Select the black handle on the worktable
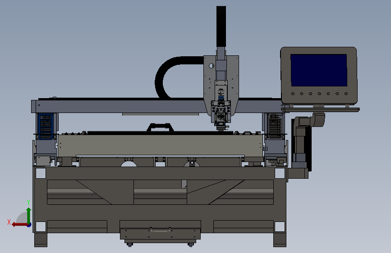Image resolution: width=391 pixels, height=253 pixels. (x=160, y=127)
